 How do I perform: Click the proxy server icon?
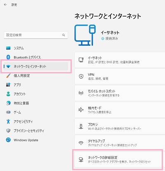[81, 126]
